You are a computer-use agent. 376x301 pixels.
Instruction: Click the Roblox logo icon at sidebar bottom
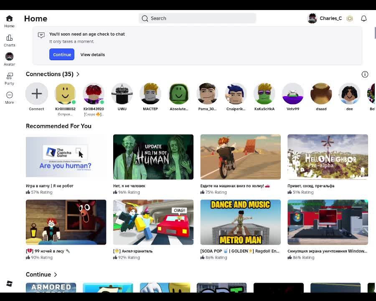[x=9, y=284]
